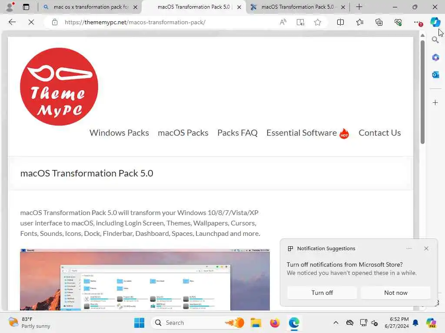Close the 'mac os x transformation pack' tab

tap(136, 7)
